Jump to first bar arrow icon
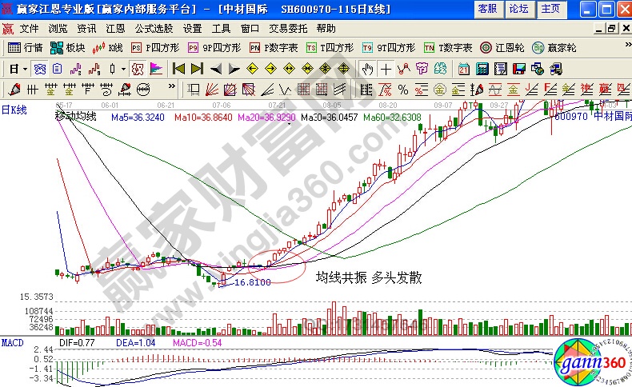Screen dimensions: 632x387 point(178,68)
